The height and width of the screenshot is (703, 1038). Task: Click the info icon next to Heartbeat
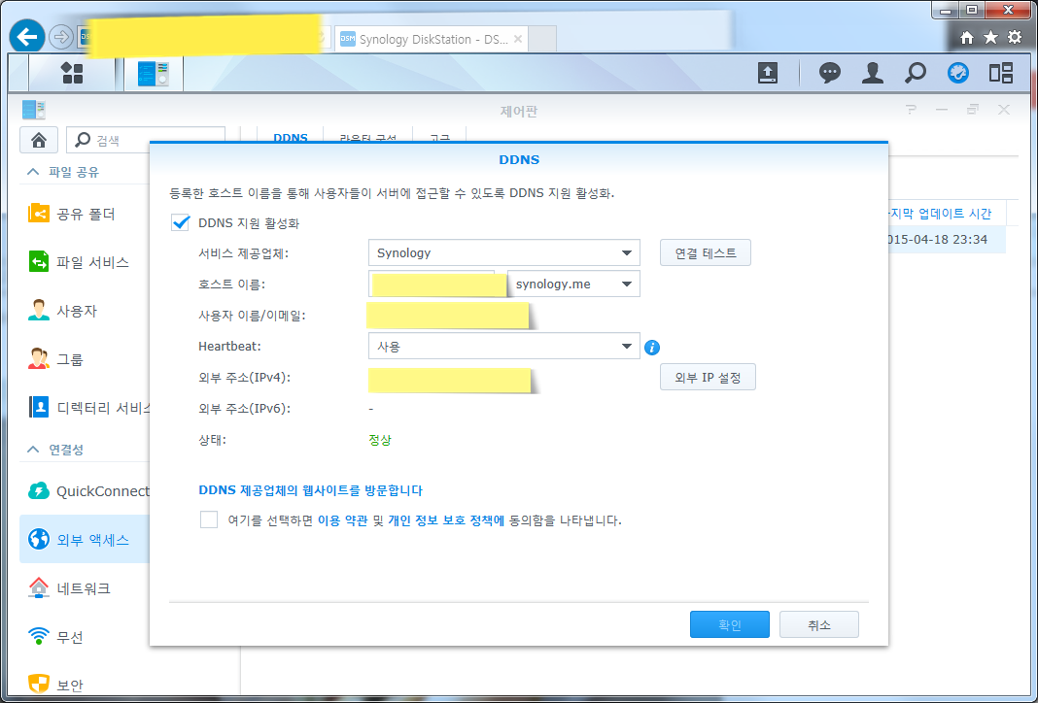point(652,347)
